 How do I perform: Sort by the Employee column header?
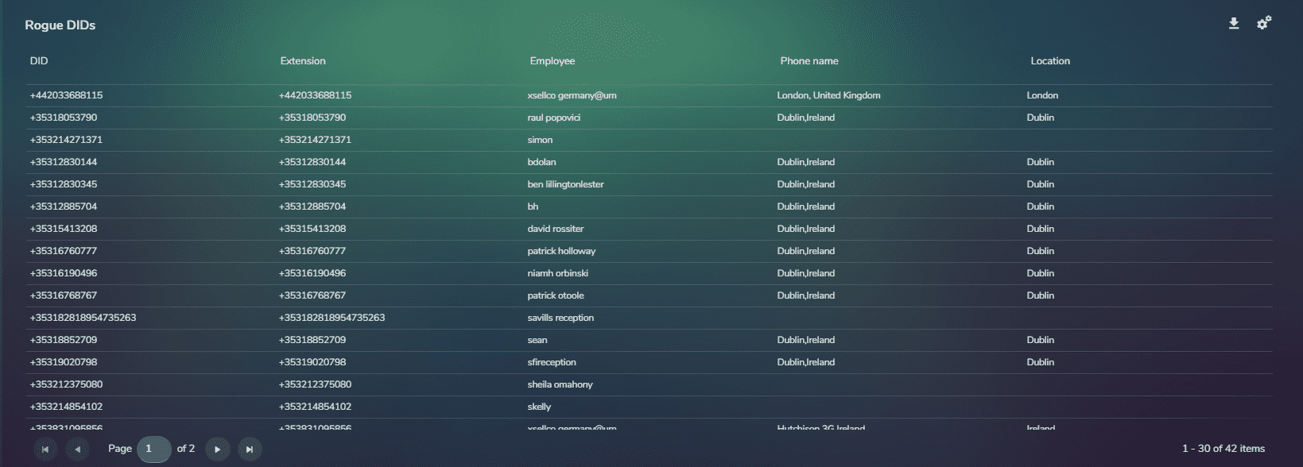[x=552, y=61]
